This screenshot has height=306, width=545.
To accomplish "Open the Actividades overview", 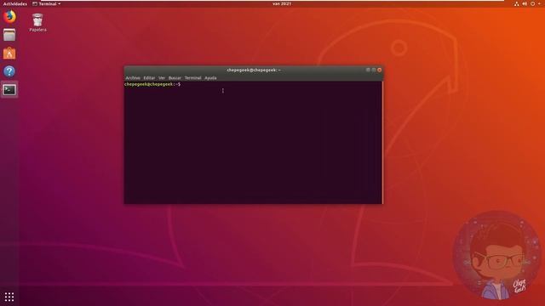I will tap(15, 3).
